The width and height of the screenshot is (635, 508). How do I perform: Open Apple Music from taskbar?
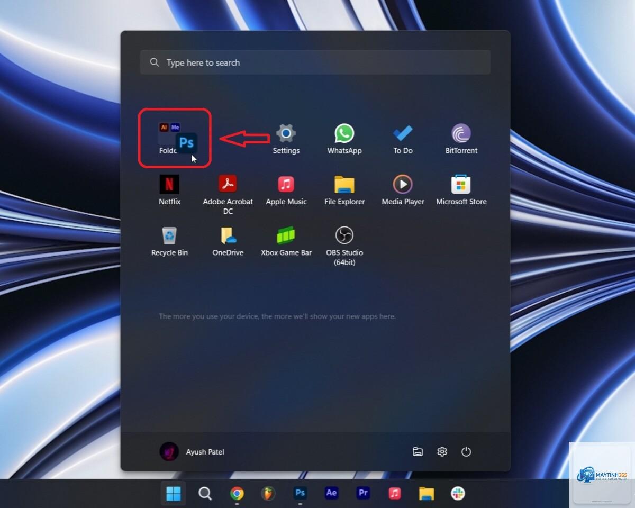[x=395, y=493]
